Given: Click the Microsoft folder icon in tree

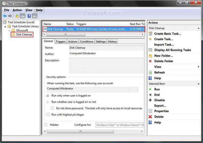Looking at the screenshot, I should [13, 30].
